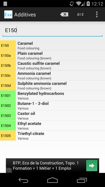Screen dimensions: 105x187
Task: Select Ammonia caramel list item
Action: click(52, 75)
